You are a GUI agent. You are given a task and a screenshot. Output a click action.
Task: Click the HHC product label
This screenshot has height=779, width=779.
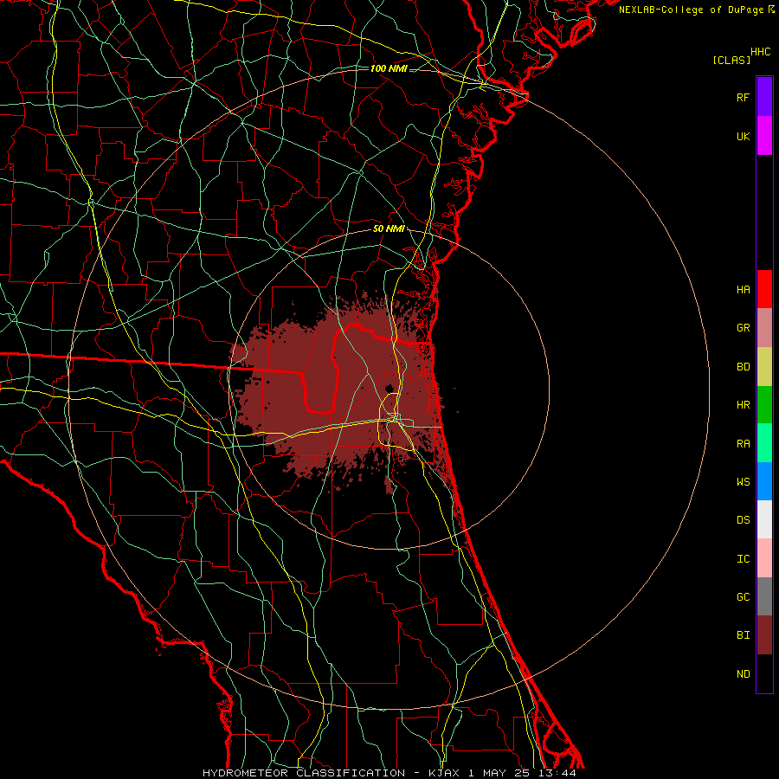pos(760,52)
